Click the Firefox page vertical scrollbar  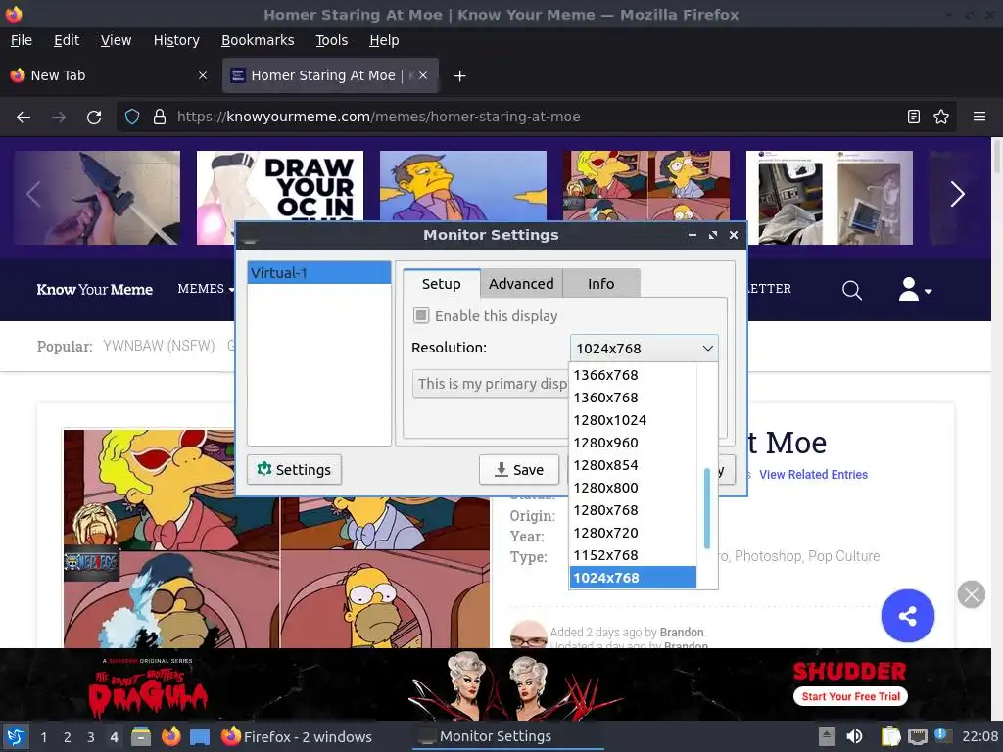pos(996,157)
